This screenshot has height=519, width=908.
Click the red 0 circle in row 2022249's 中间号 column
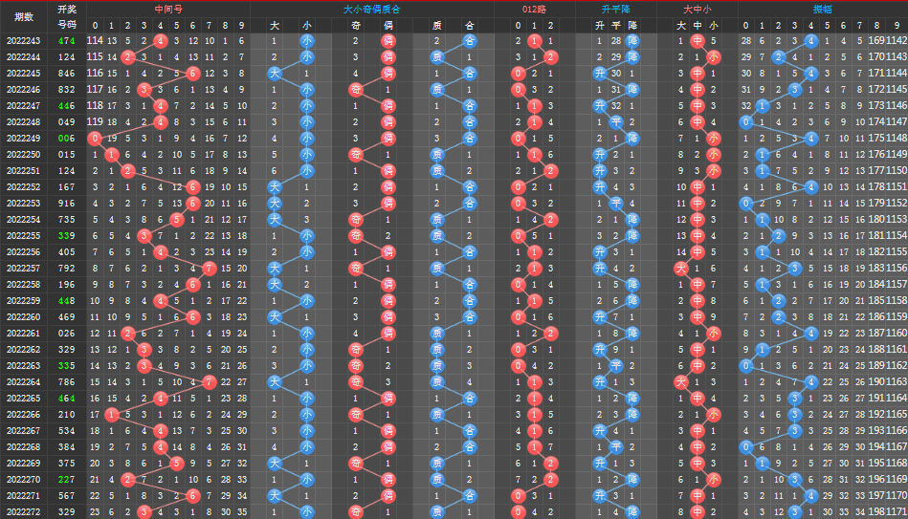point(95,139)
